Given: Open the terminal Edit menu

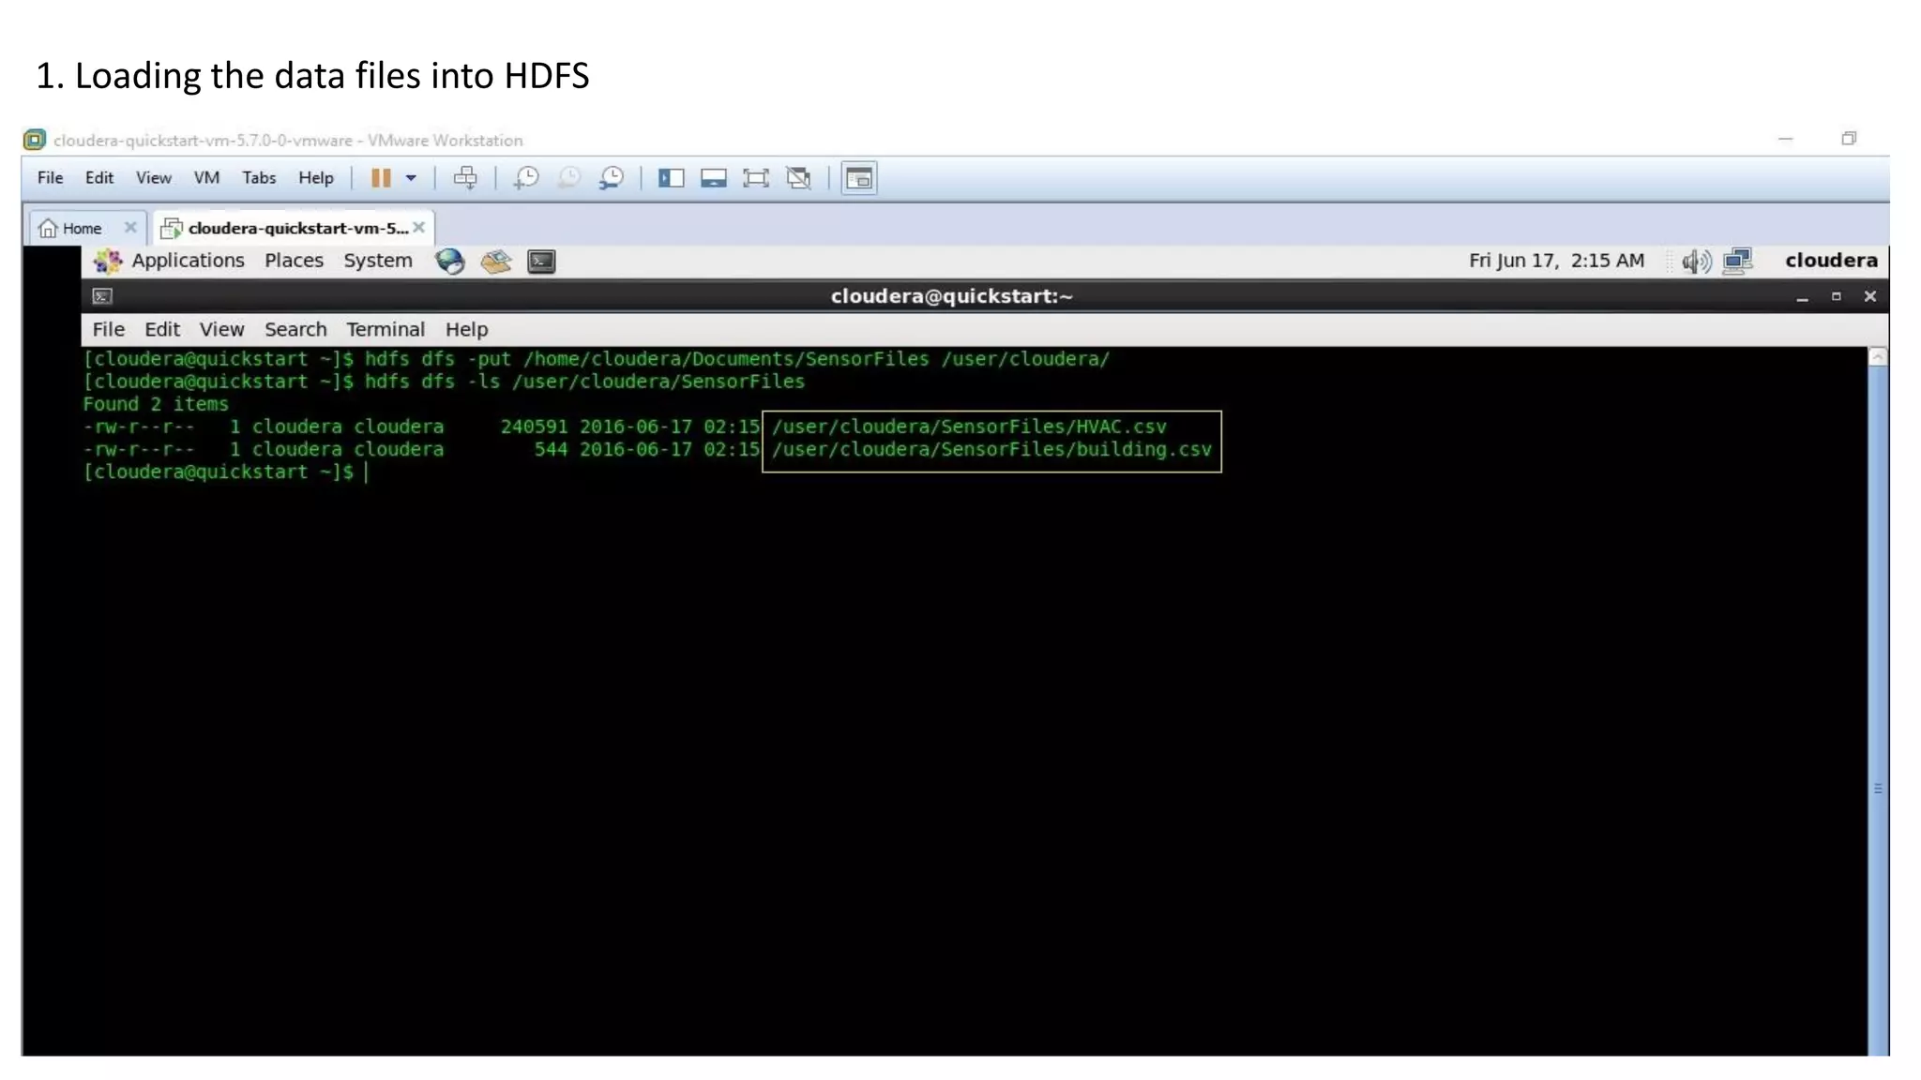Looking at the screenshot, I should coord(161,329).
